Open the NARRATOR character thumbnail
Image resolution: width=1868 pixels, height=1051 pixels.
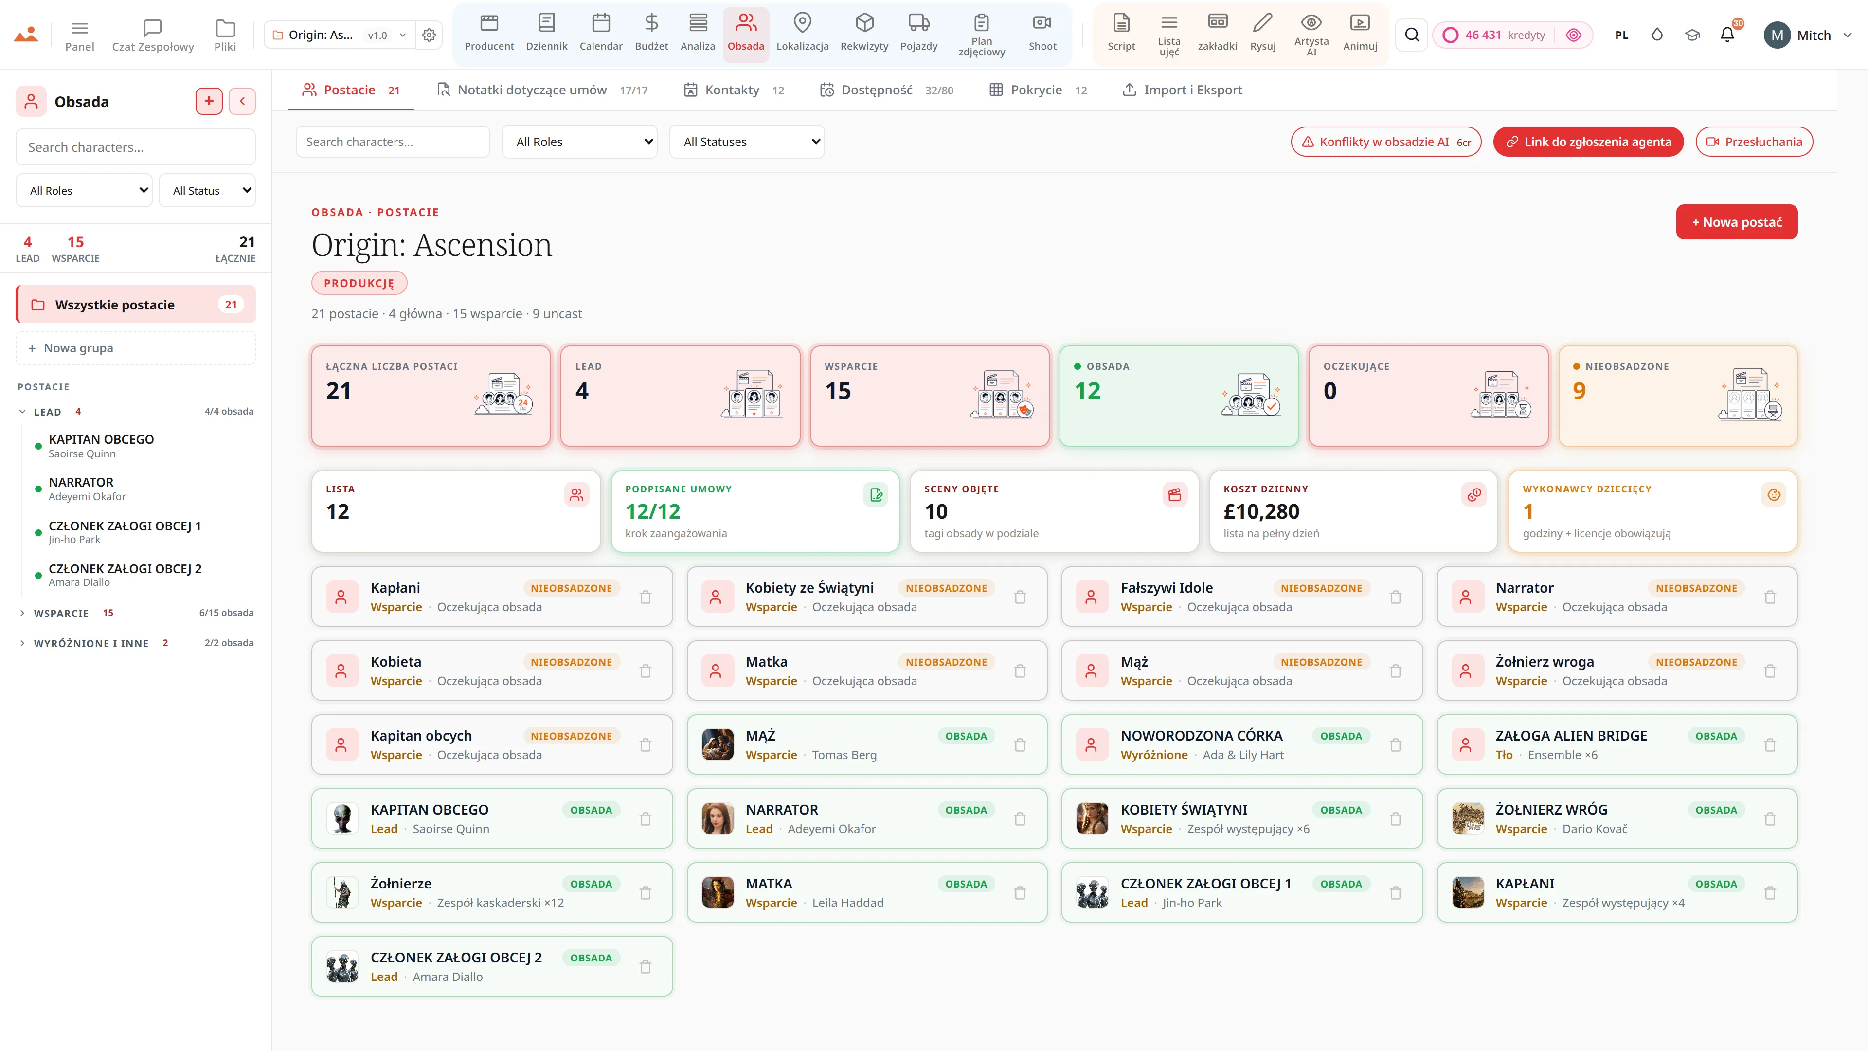click(x=717, y=818)
